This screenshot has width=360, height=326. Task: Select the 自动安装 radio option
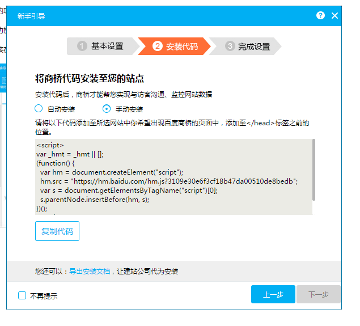click(x=39, y=109)
